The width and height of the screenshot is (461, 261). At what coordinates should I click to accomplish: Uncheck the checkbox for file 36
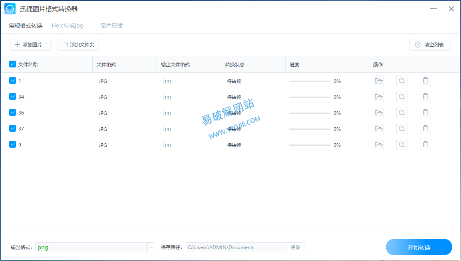click(12, 113)
